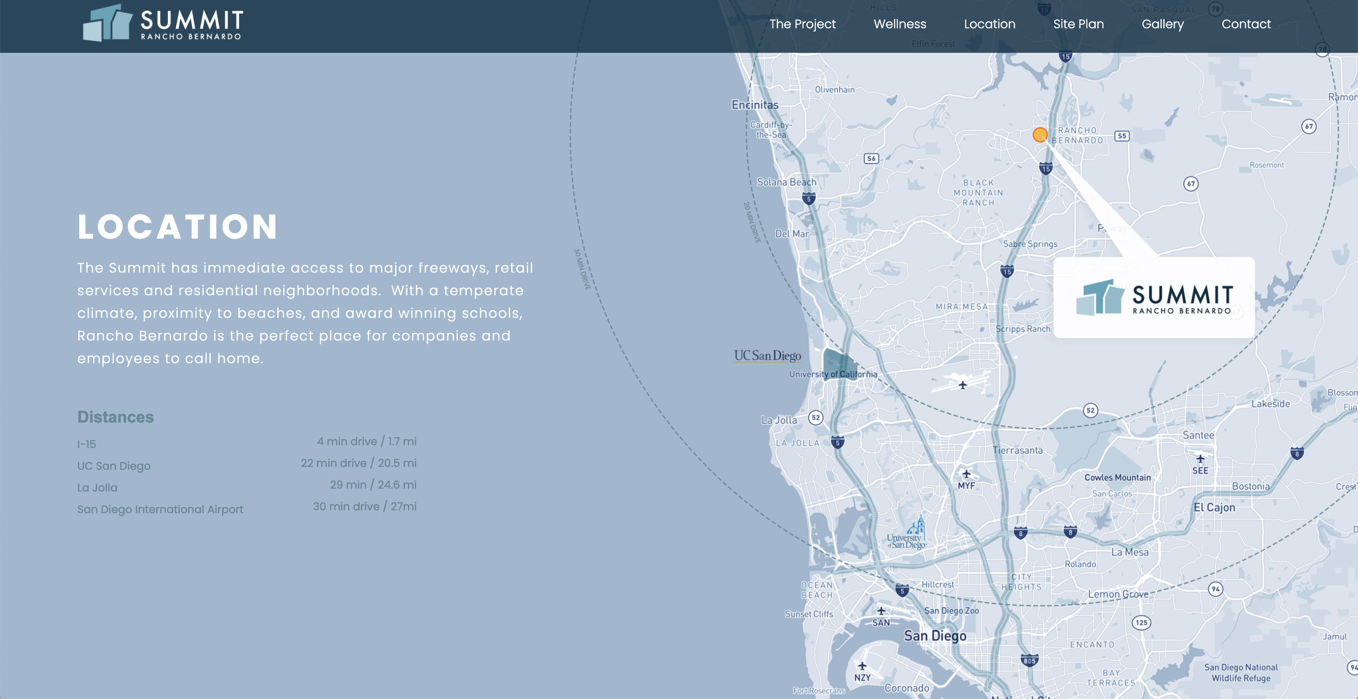Click San Diego International Airport label
The height and width of the screenshot is (699, 1358).
[x=160, y=509]
